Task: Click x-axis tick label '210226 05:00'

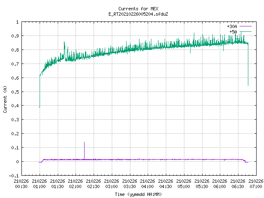Action: 184,184
